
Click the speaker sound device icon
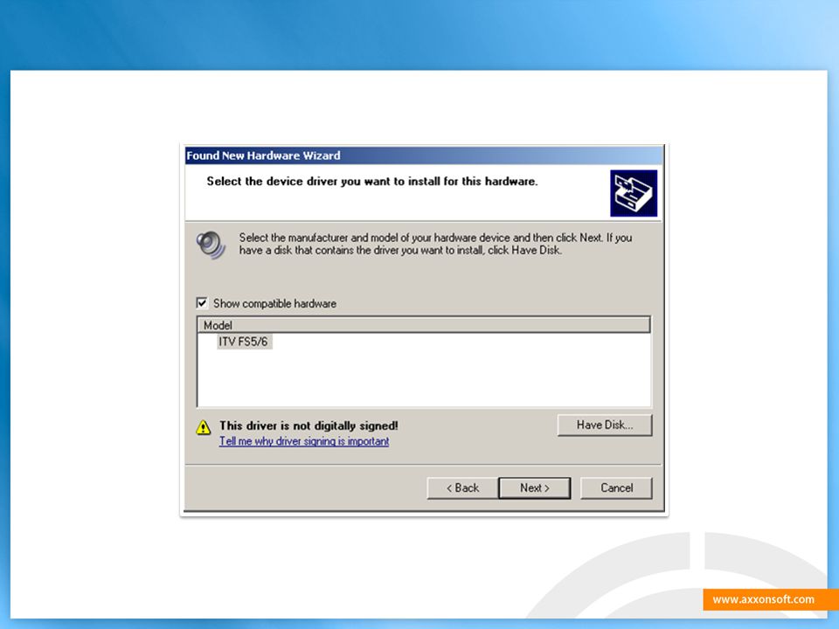coord(211,245)
